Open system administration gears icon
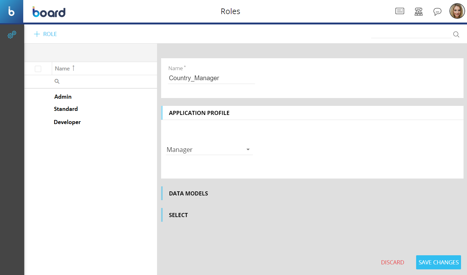The image size is (467, 275). coord(12,34)
